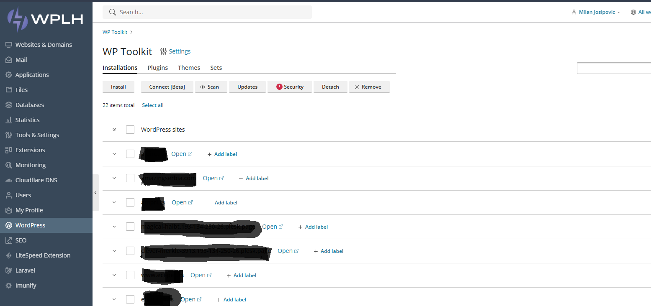Expand the www.ec row chevron
This screenshot has width=651, height=306.
(114, 275)
